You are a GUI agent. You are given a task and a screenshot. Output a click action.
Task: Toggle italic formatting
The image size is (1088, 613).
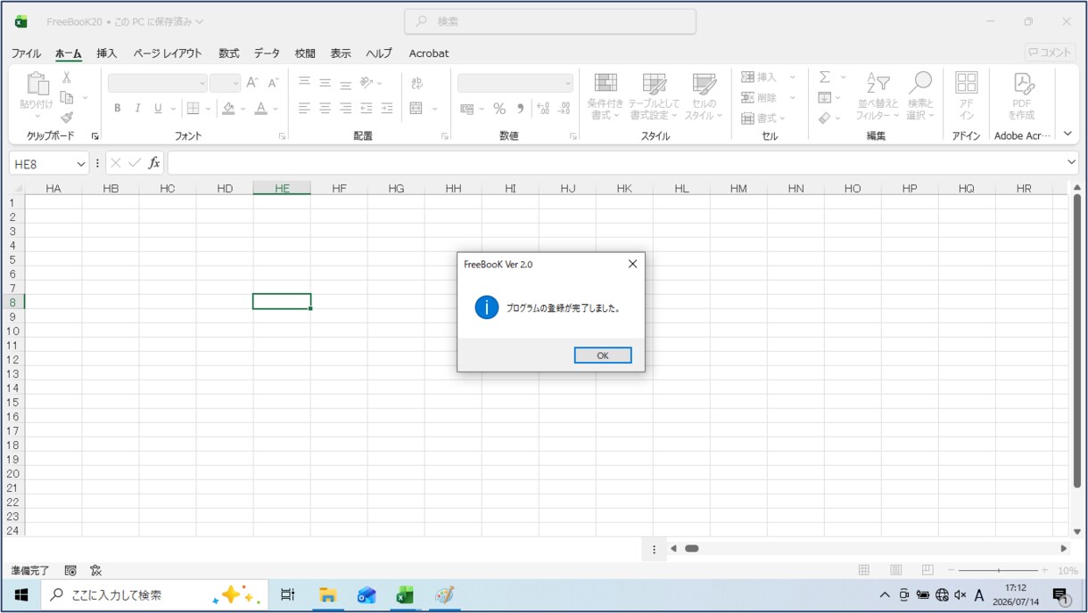pyautogui.click(x=137, y=109)
